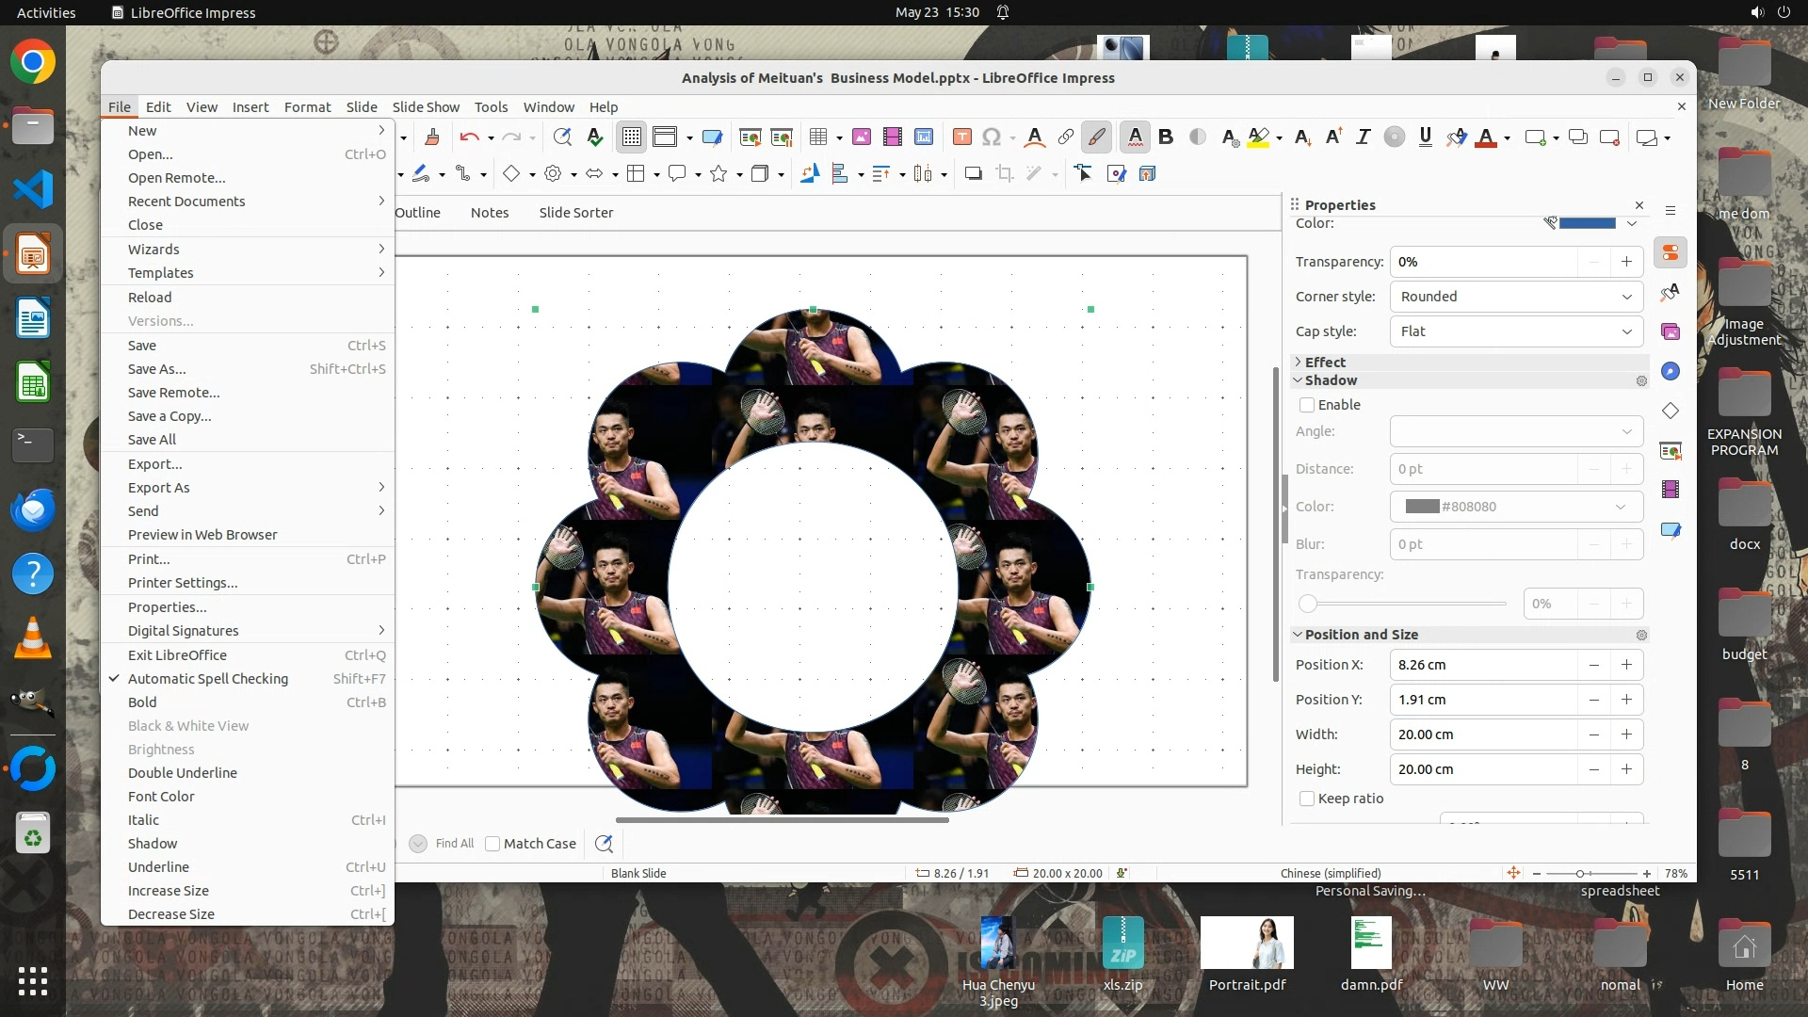Expand the Effect section

[1324, 362]
